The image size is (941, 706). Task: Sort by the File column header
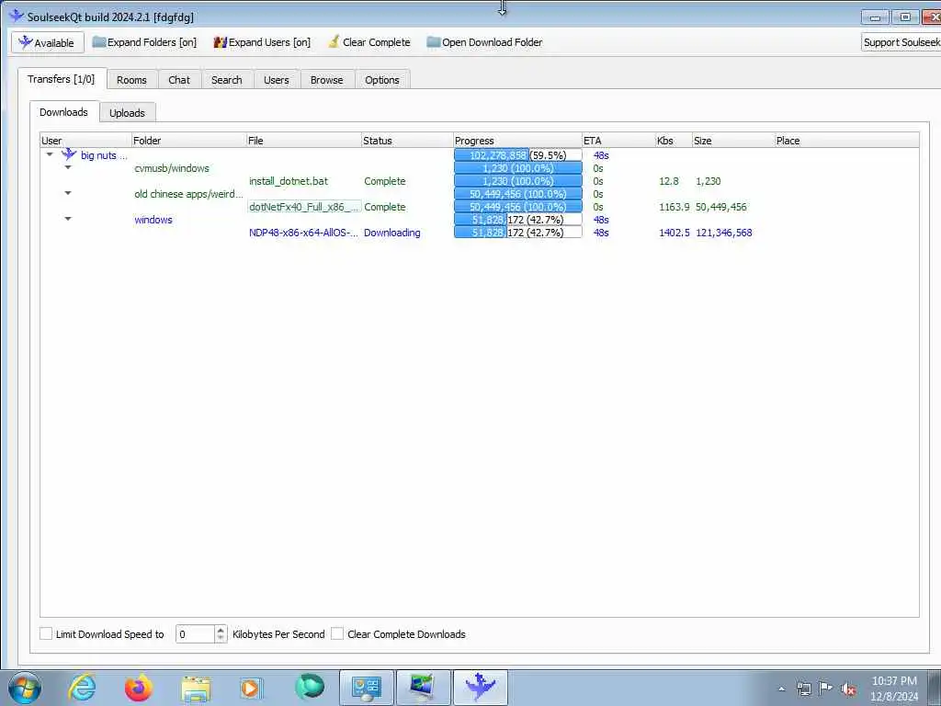[303, 141]
